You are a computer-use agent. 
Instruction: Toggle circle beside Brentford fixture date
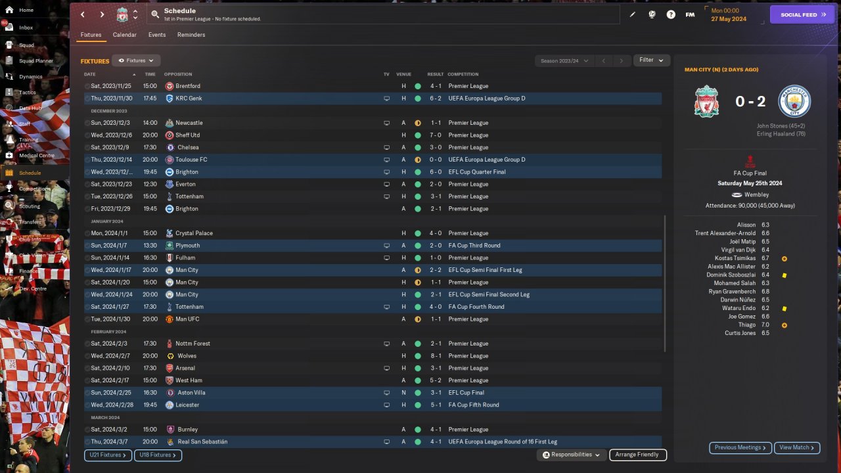tap(87, 86)
